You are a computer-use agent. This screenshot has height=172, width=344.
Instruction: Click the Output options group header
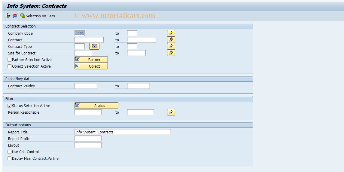pyautogui.click(x=128, y=125)
